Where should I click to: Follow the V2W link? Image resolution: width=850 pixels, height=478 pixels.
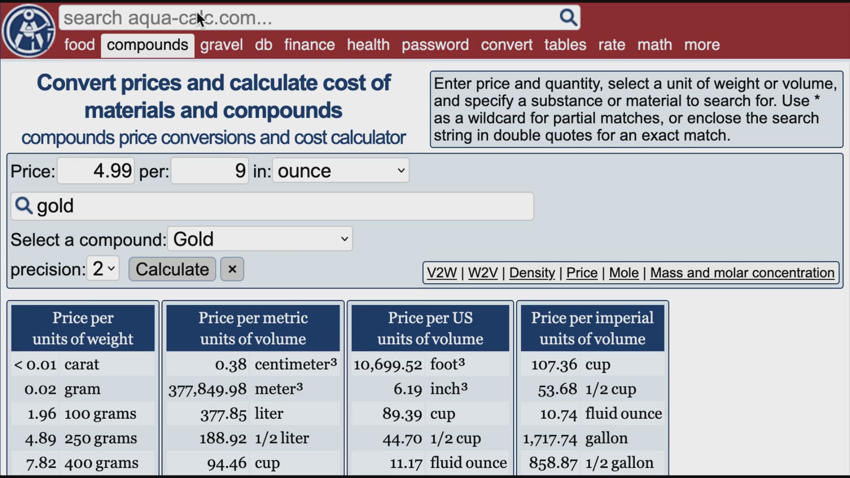pos(441,273)
